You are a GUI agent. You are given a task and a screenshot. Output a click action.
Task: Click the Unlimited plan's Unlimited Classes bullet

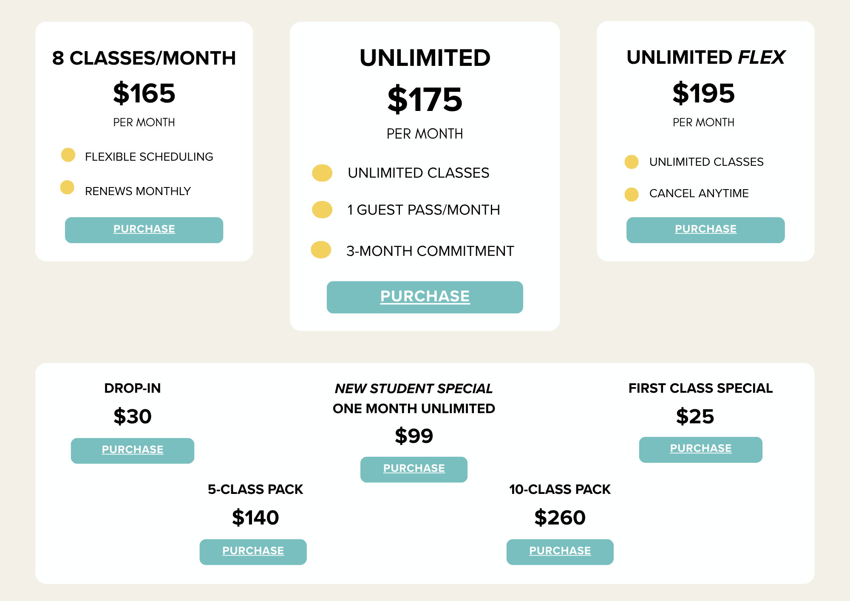click(x=322, y=173)
